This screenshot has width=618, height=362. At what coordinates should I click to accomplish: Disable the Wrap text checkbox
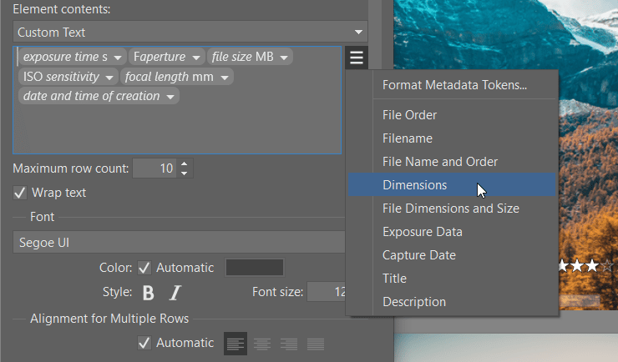click(21, 193)
